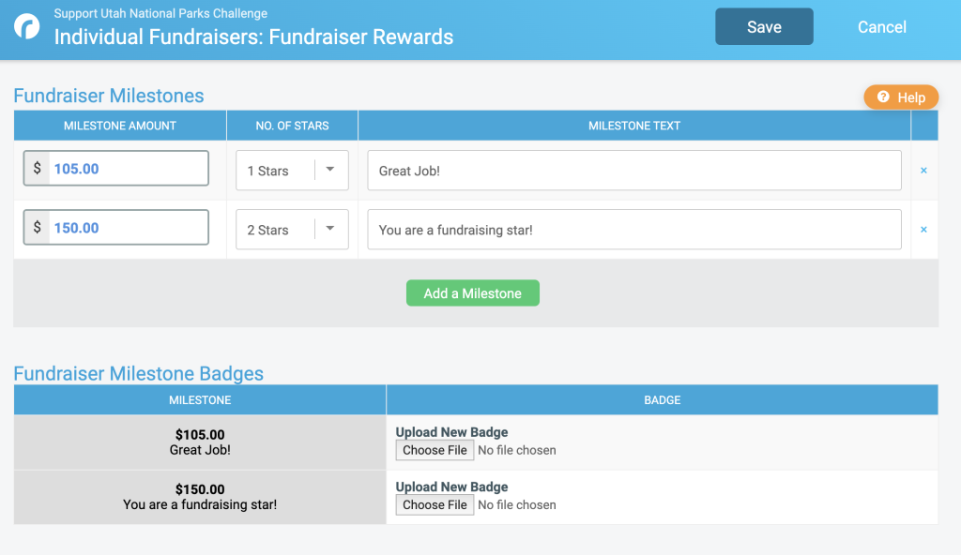Cancel editing fundraiser rewards

pyautogui.click(x=881, y=27)
